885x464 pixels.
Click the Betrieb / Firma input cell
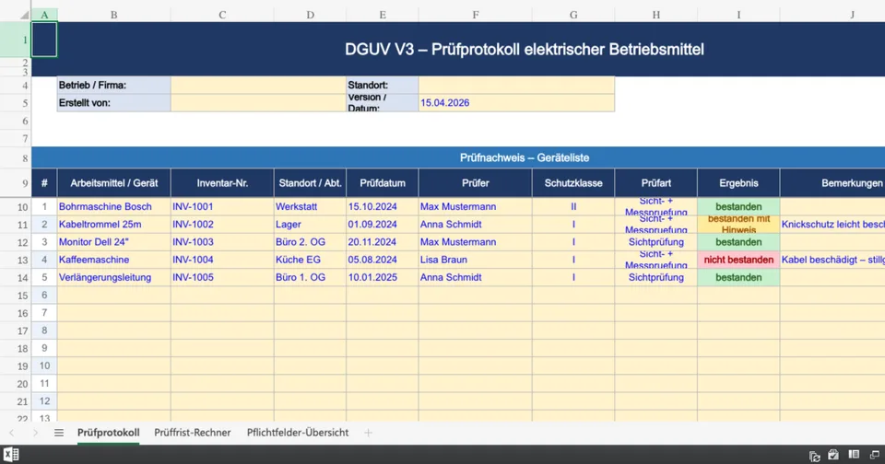pos(258,85)
